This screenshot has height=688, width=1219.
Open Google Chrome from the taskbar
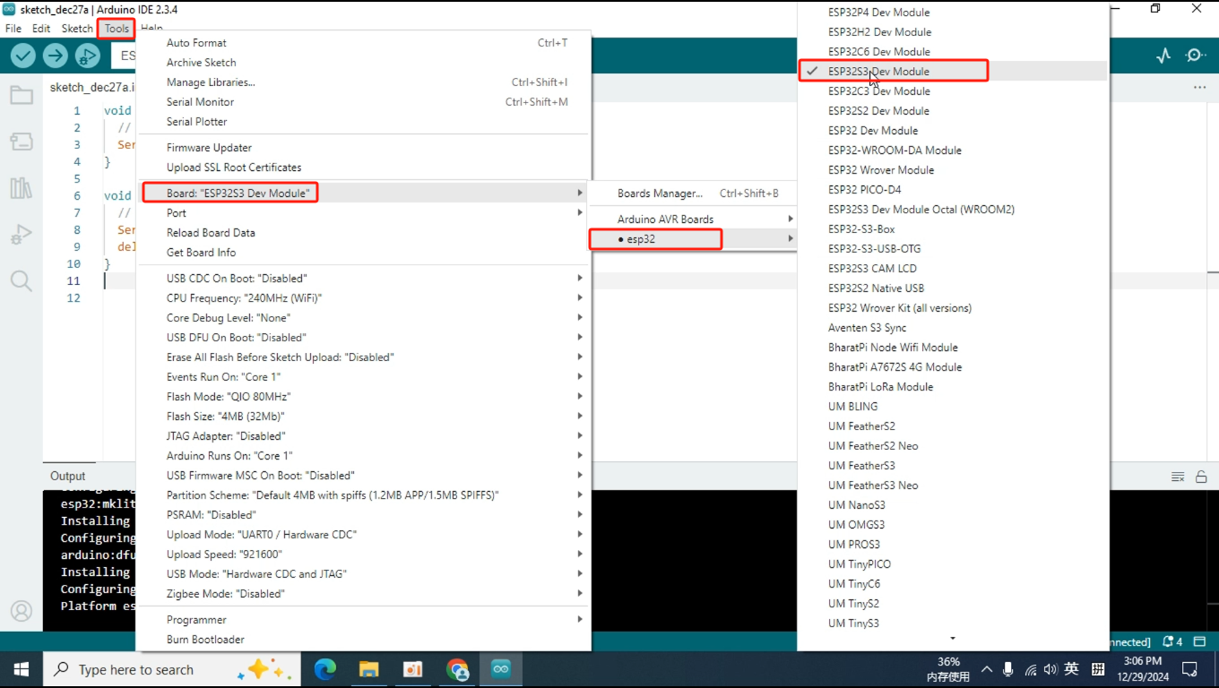point(457,669)
